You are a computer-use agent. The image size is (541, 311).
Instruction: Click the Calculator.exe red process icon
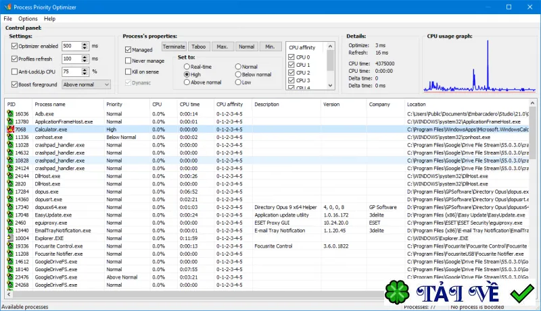[10, 130]
